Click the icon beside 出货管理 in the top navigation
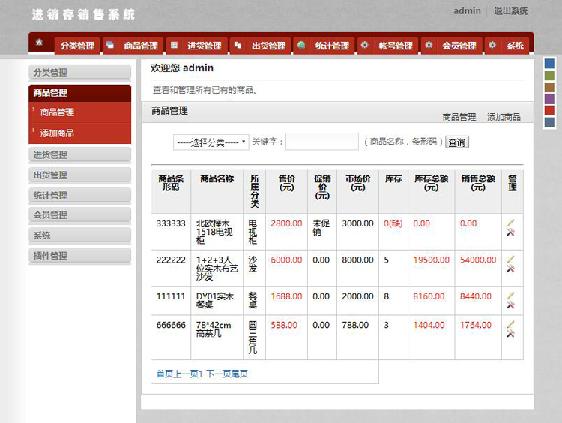Screen dimensions: 562x423 [x=238, y=45]
